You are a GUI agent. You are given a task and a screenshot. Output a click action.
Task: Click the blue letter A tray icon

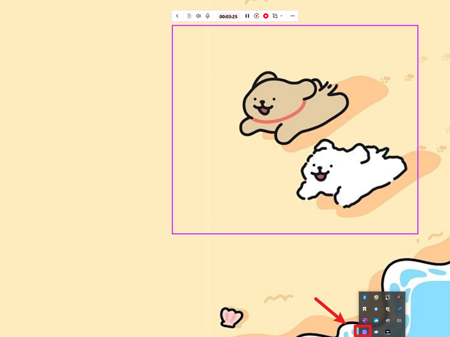pos(399,309)
